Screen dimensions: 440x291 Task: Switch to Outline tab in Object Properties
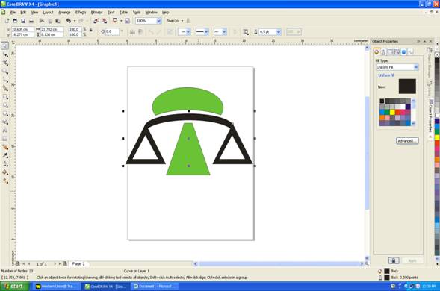(x=383, y=52)
